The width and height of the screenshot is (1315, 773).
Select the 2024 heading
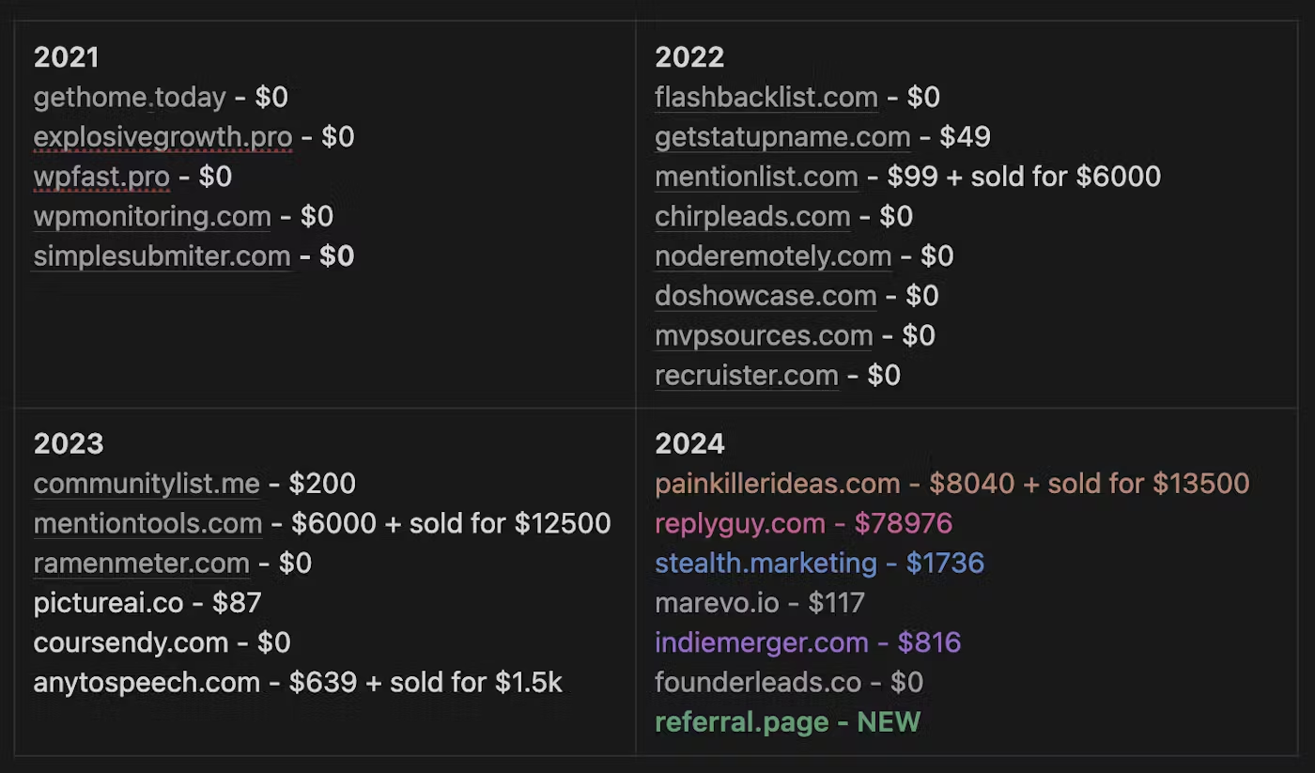click(x=689, y=443)
